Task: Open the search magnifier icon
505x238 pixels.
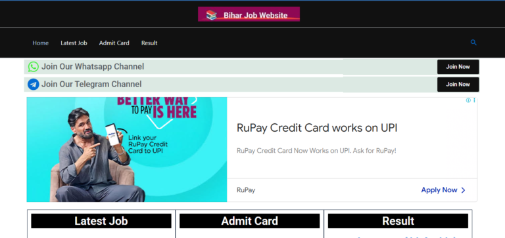Action: pos(473,43)
